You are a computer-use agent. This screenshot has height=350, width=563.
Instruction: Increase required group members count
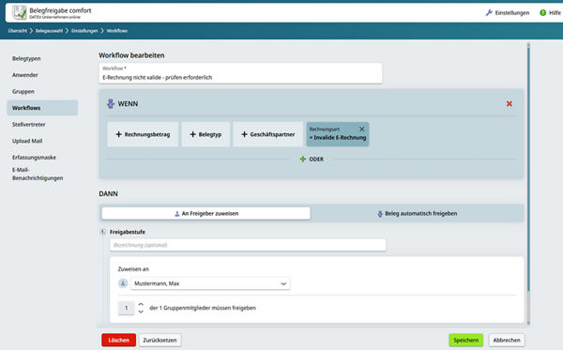point(141,304)
